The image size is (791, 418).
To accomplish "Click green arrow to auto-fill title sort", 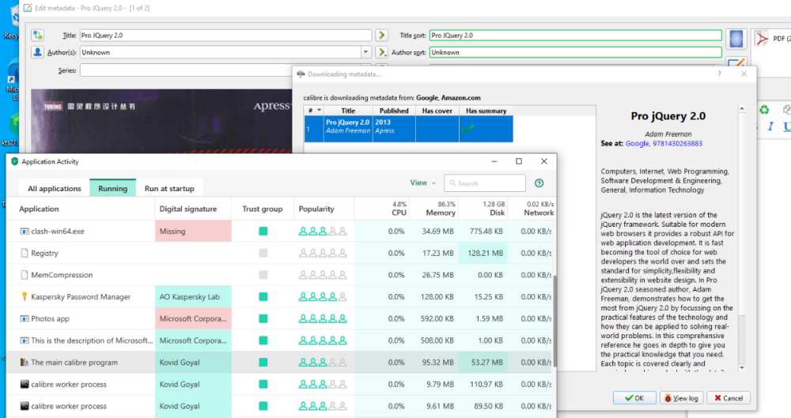I will point(381,36).
